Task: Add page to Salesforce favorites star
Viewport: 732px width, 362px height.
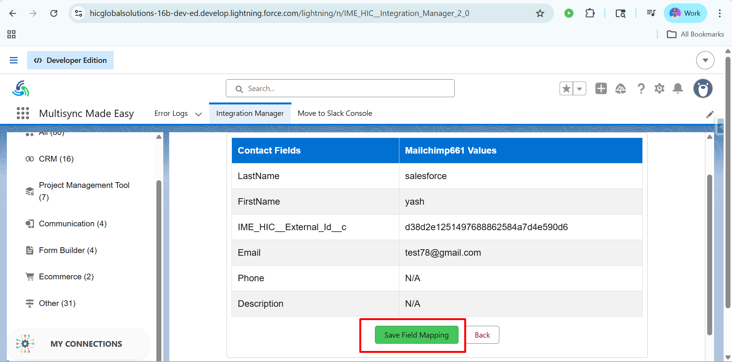Action: pos(566,89)
